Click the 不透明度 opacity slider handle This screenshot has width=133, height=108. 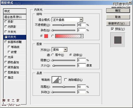pos(63,25)
